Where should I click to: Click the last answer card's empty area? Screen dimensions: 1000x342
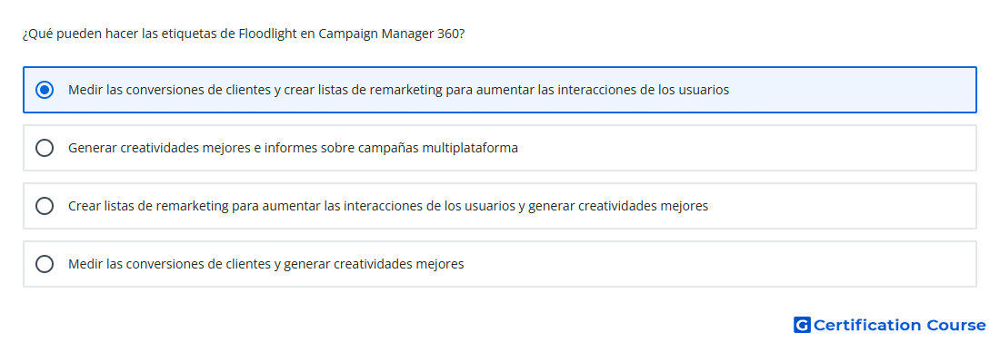(x=721, y=264)
